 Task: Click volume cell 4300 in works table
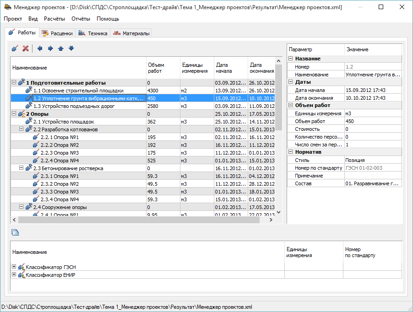(163, 90)
